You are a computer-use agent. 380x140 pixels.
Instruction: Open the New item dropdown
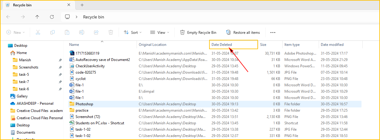[15, 32]
